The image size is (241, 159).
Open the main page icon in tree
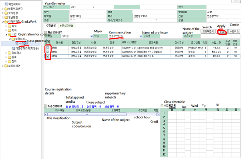(6, 4)
